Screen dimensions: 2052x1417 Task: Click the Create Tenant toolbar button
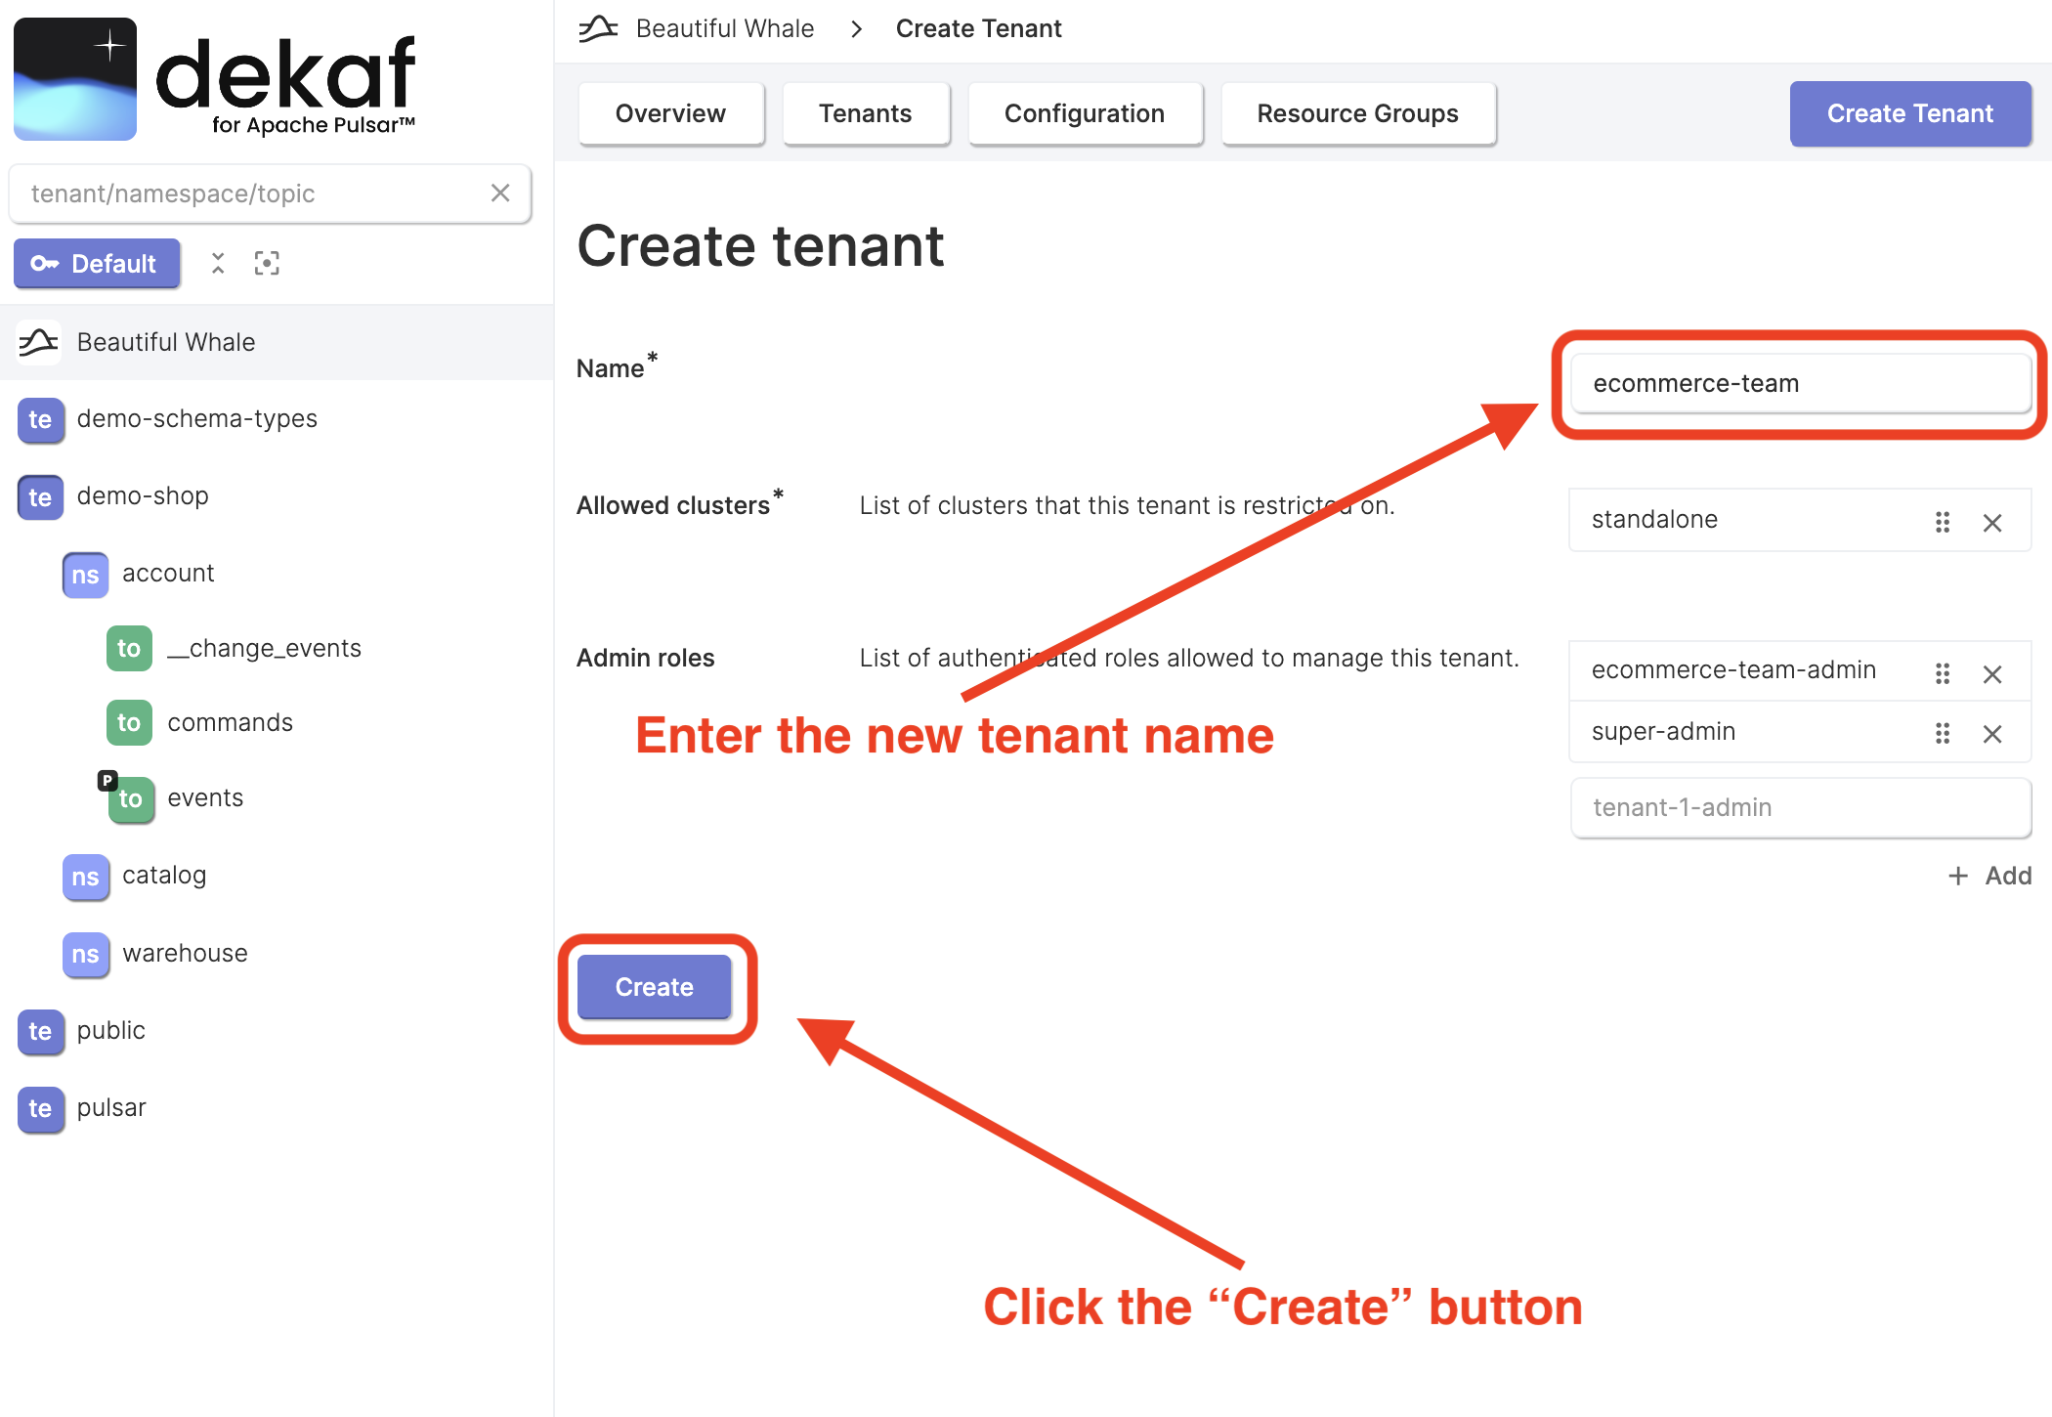(x=1910, y=113)
